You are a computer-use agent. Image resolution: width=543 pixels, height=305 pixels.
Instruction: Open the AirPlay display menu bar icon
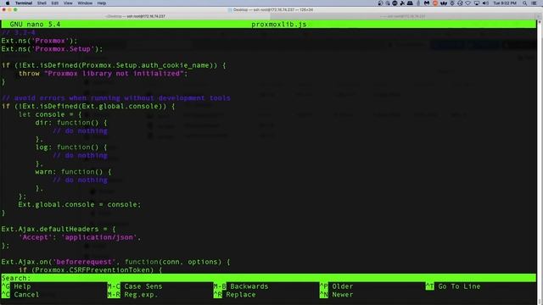pyautogui.click(x=477, y=3)
